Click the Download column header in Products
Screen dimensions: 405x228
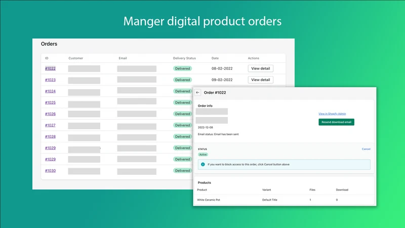(342, 189)
